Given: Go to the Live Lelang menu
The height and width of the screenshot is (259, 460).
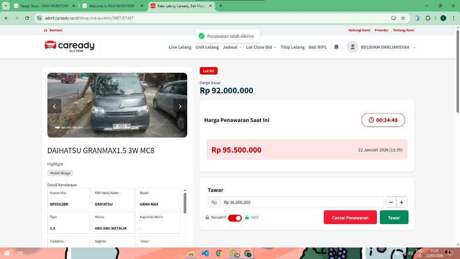Looking at the screenshot, I should (x=180, y=47).
